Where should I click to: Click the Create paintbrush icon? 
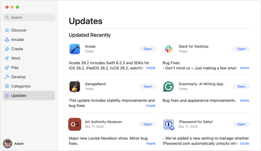pos(7,49)
